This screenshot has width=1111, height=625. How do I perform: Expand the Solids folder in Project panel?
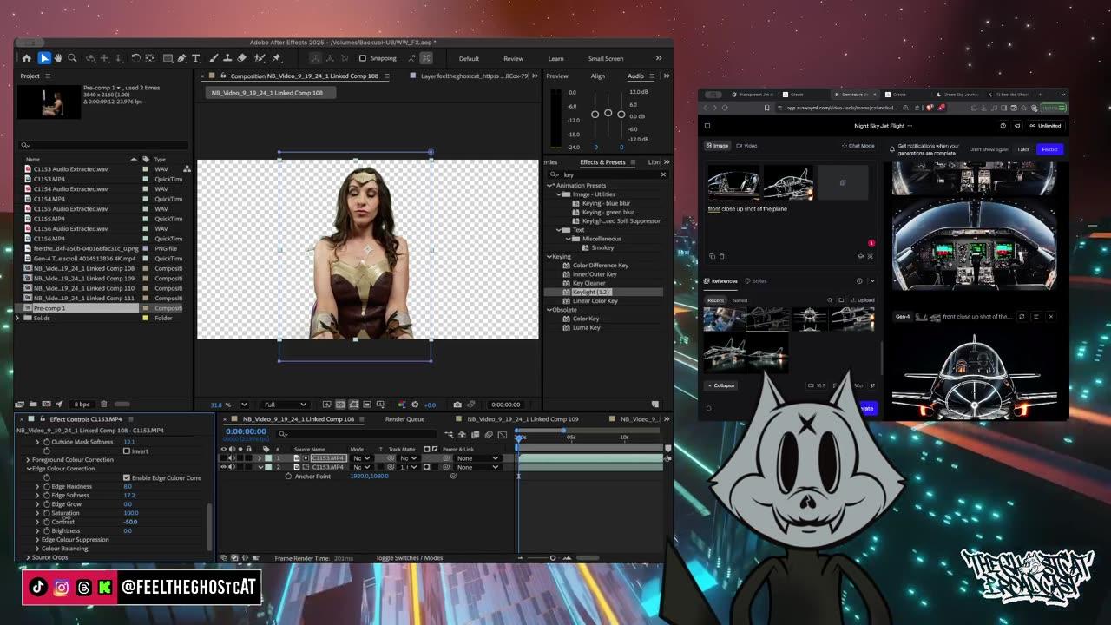pyautogui.click(x=18, y=318)
